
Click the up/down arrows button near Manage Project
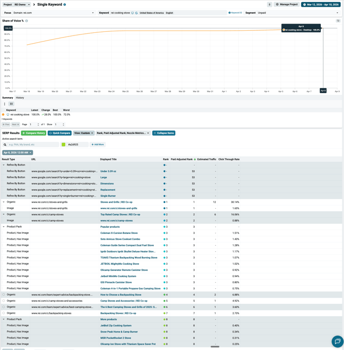click(x=270, y=5)
